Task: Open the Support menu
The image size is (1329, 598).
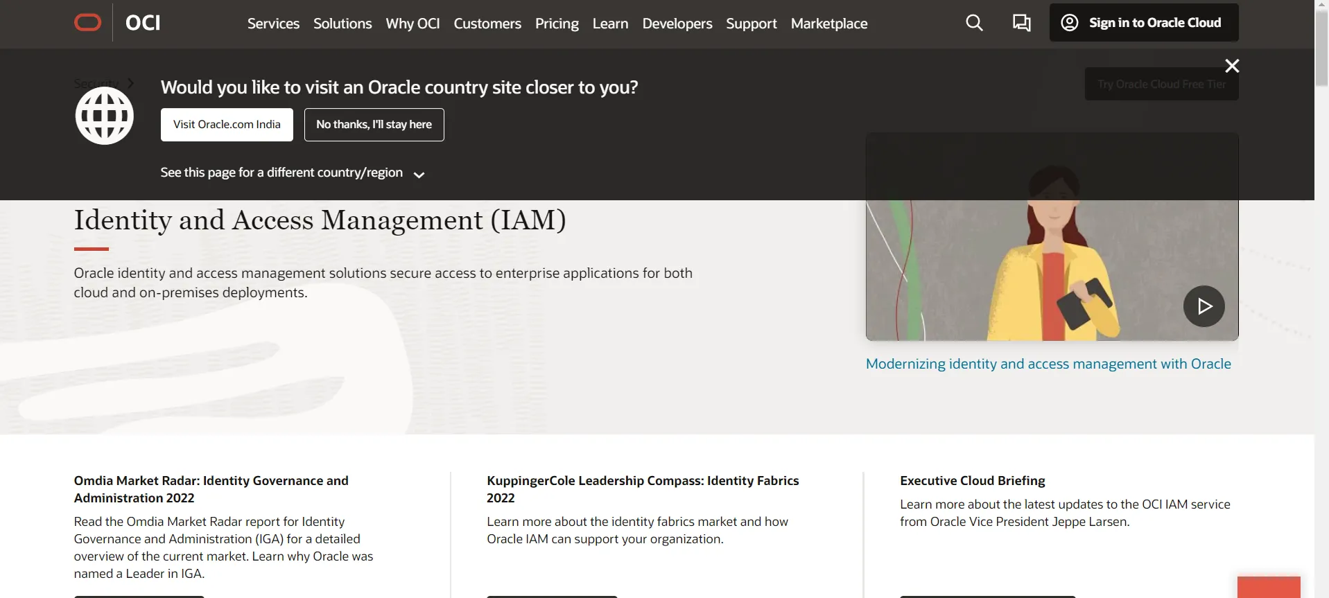Action: [752, 24]
